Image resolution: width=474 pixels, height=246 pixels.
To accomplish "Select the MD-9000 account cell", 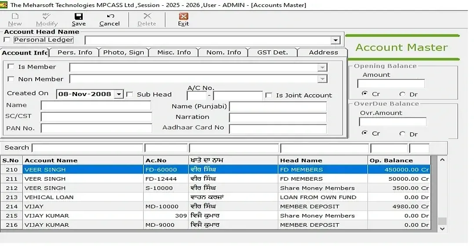I will point(166,225).
